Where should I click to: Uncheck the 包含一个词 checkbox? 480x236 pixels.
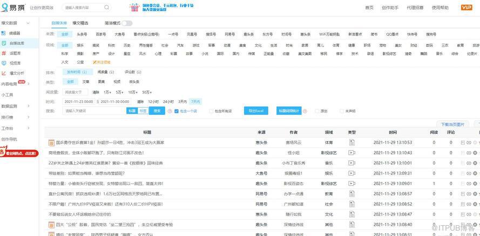click(176, 111)
